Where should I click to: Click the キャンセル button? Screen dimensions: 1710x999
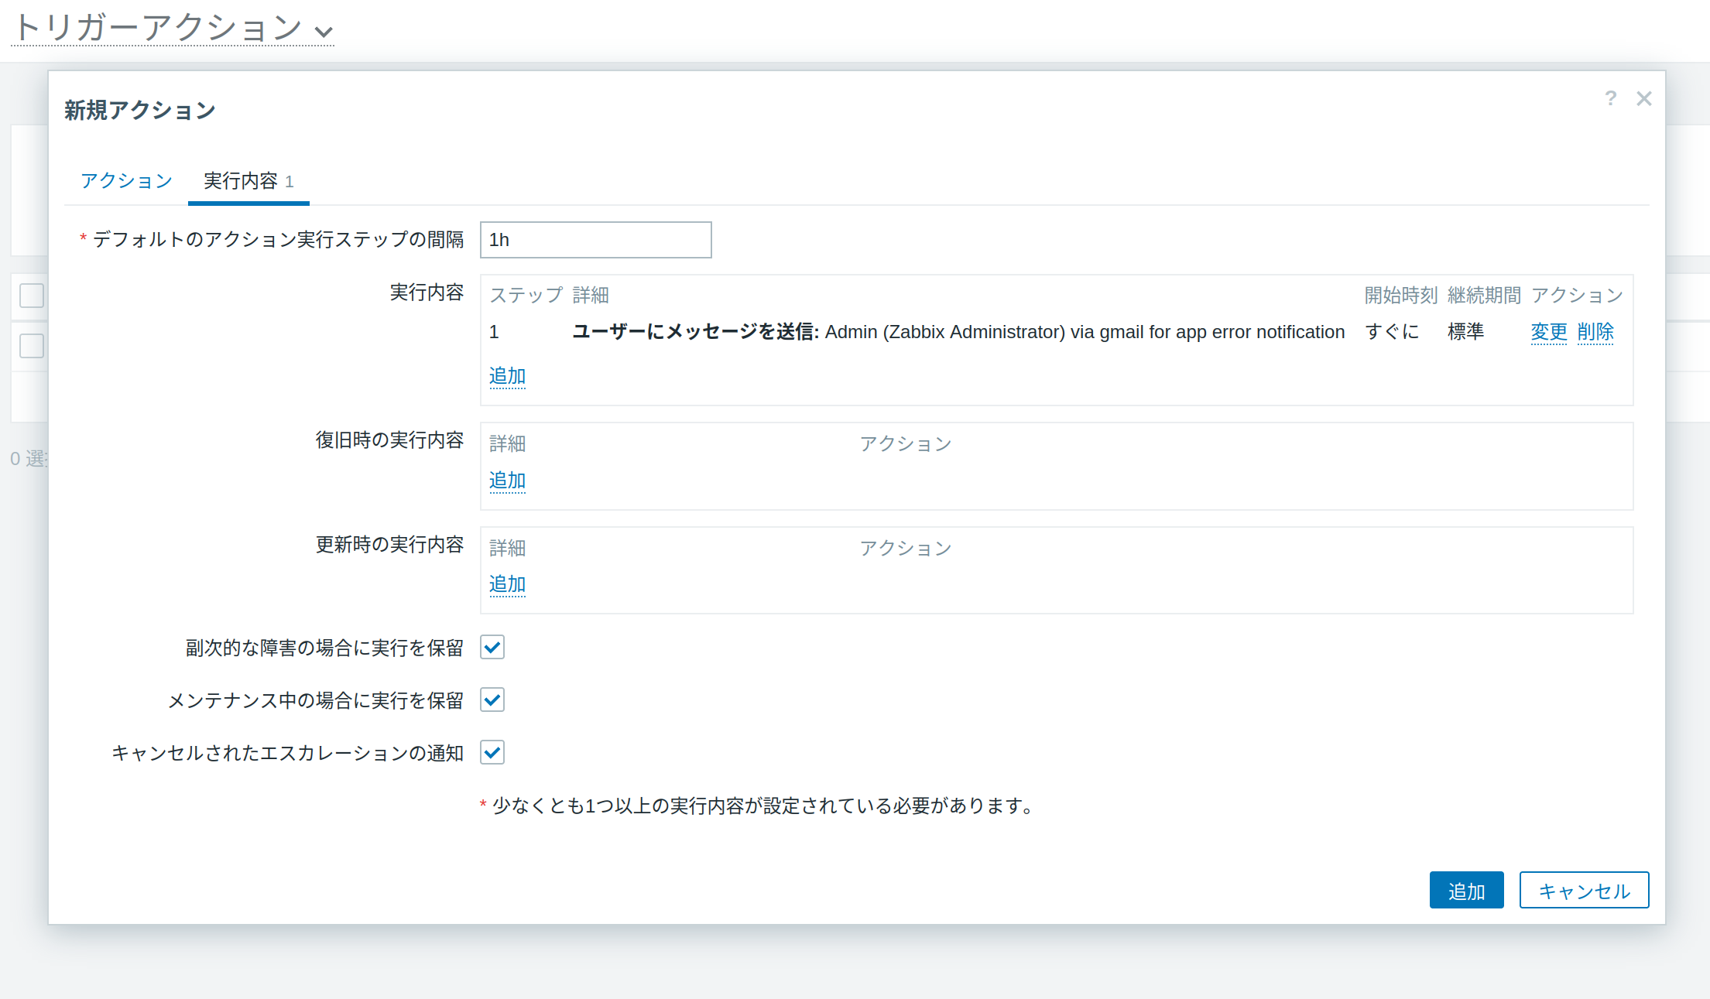1584,890
